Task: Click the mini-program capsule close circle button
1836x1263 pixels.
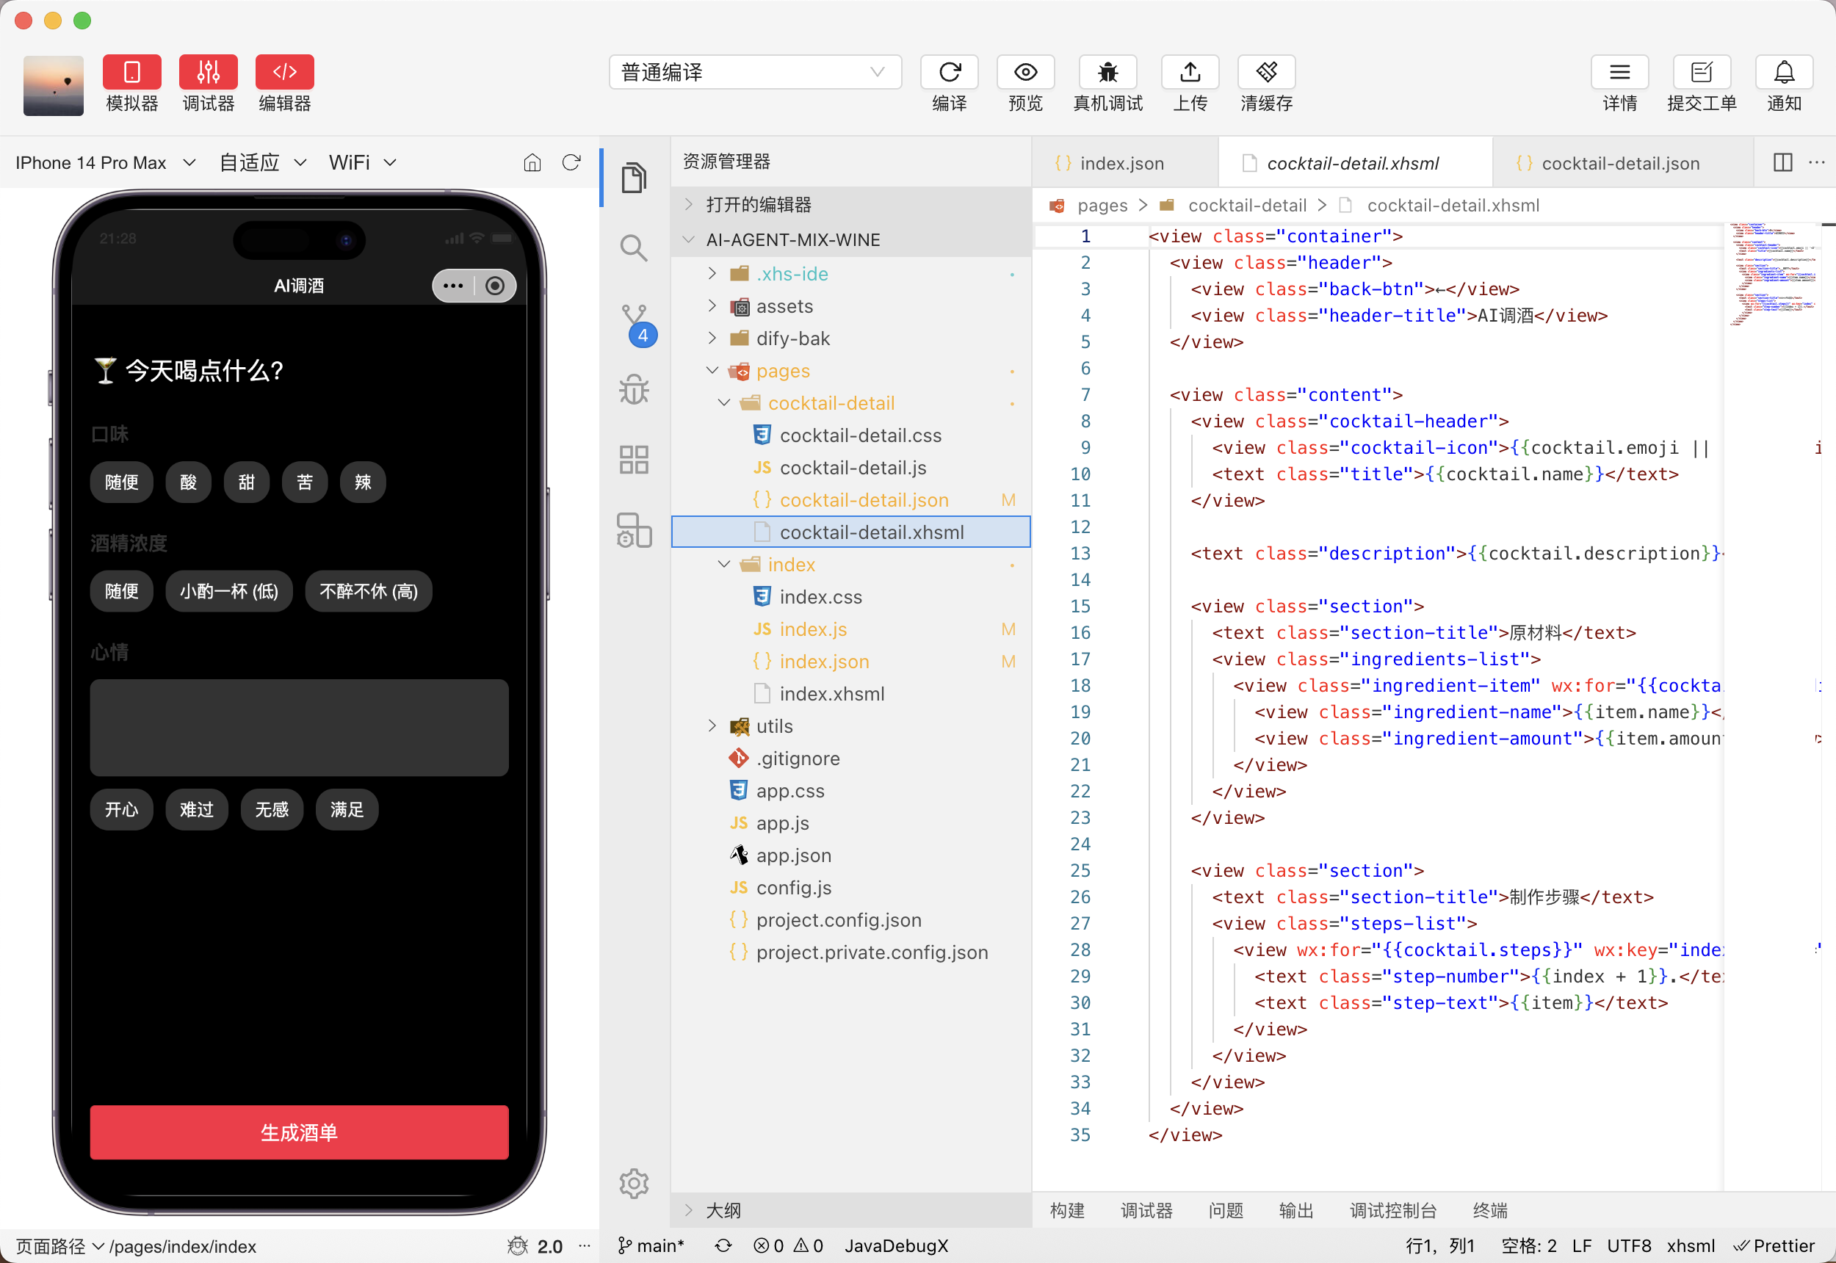Action: click(496, 286)
